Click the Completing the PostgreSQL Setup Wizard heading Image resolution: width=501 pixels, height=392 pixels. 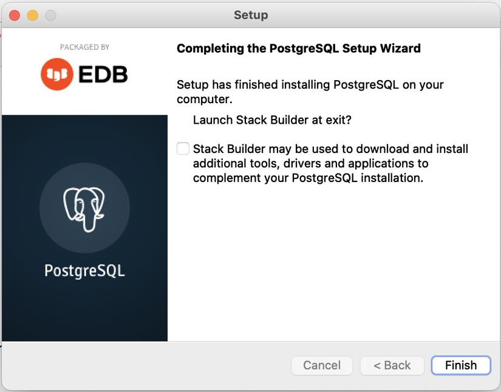tap(298, 49)
